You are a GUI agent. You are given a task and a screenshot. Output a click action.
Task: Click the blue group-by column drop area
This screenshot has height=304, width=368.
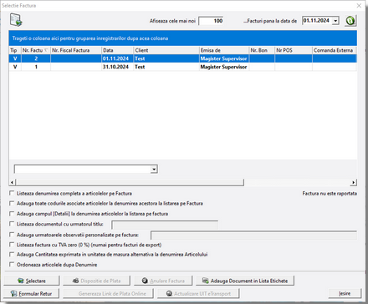[x=183, y=38]
